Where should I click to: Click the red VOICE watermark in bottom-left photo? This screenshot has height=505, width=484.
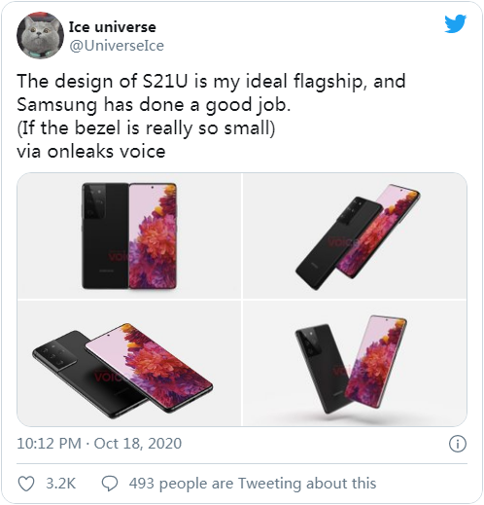(108, 377)
